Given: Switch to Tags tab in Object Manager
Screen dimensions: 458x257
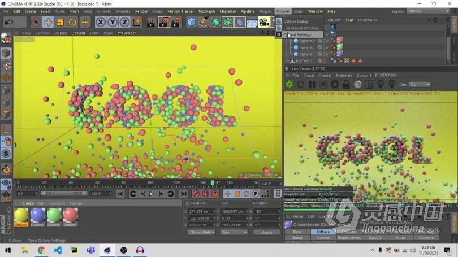Looking at the screenshot, I should click(349, 20).
